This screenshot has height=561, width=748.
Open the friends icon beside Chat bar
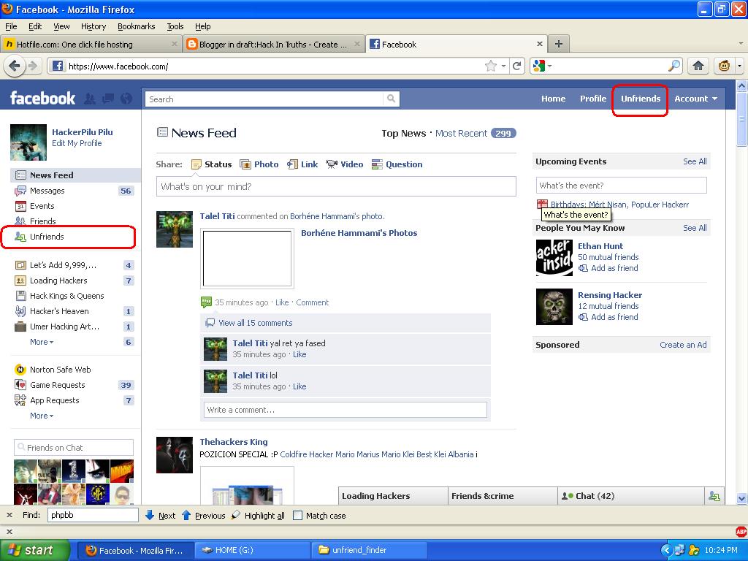pos(714,496)
